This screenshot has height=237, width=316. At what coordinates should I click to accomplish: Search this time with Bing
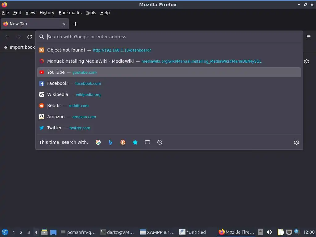[x=110, y=142]
